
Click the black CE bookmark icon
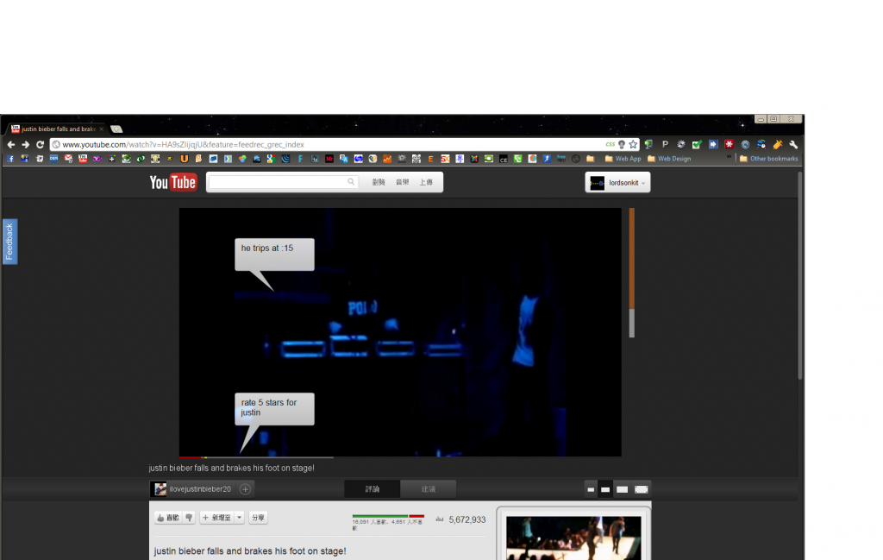coord(504,160)
